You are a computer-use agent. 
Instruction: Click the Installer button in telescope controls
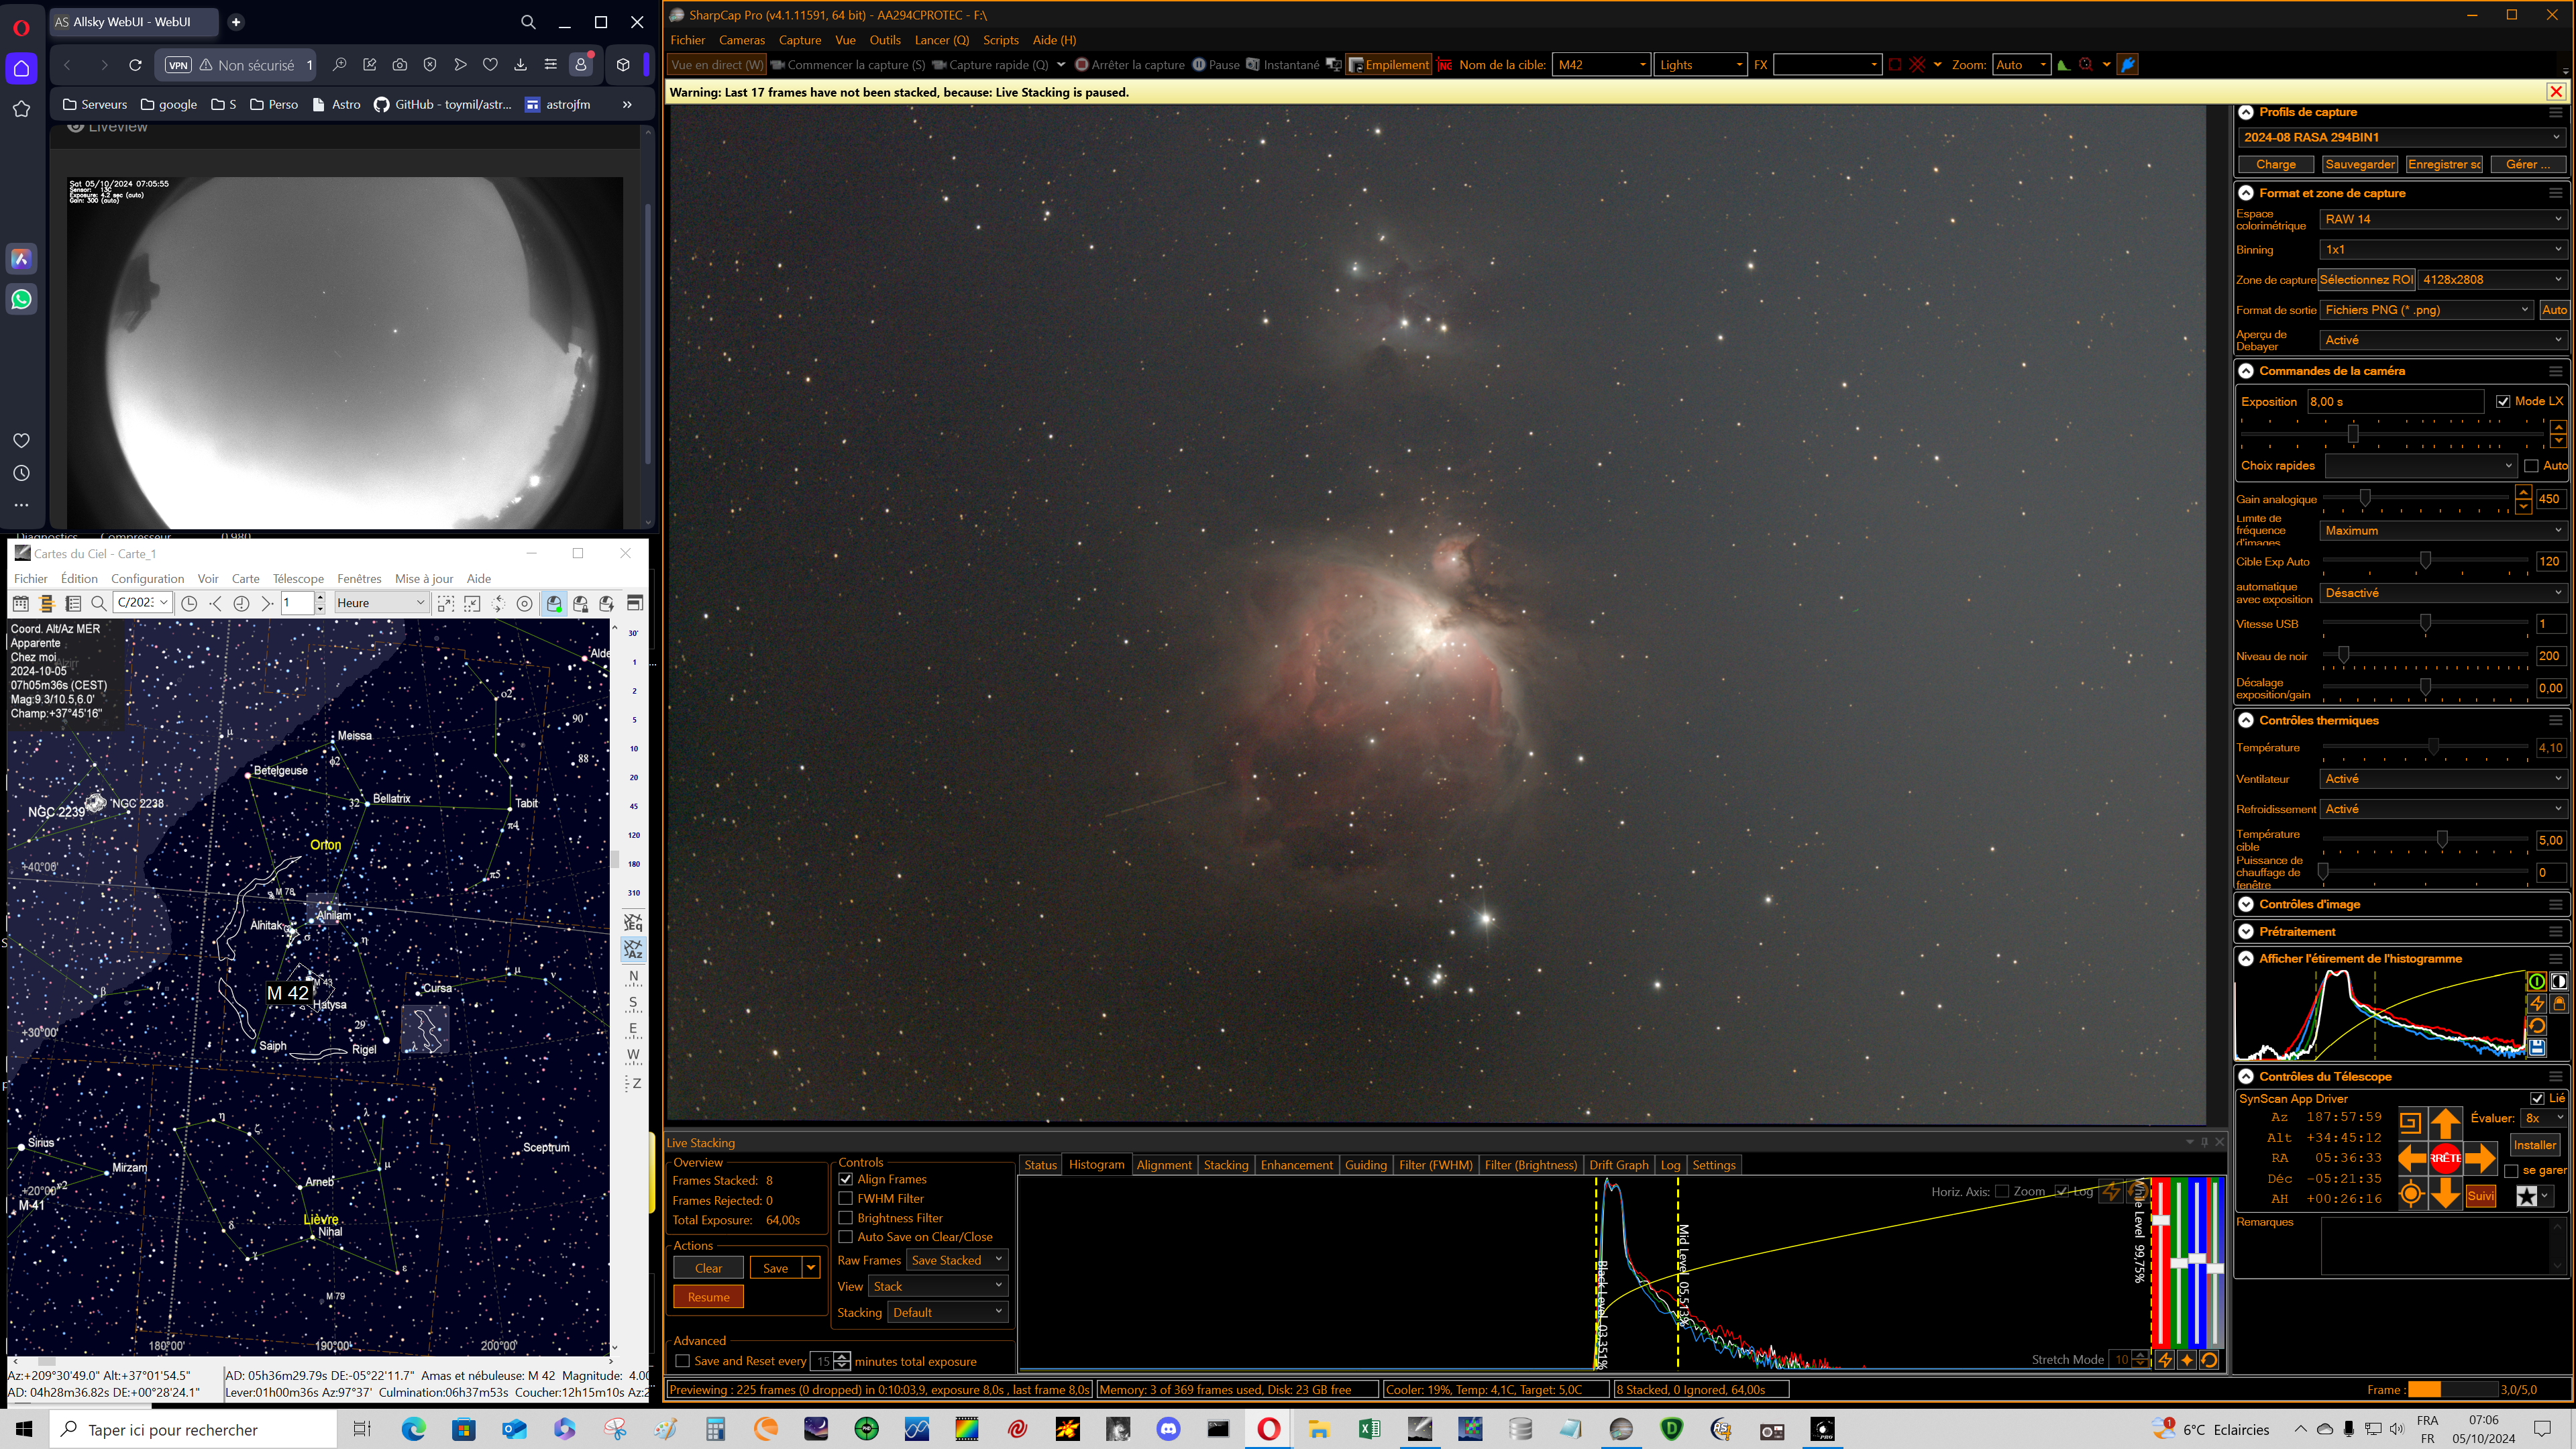click(2534, 1145)
